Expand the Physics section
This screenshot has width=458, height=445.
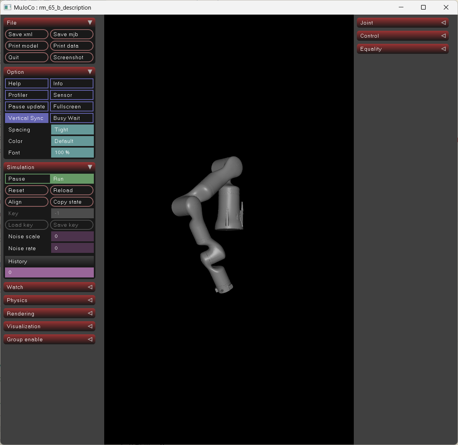(49, 300)
